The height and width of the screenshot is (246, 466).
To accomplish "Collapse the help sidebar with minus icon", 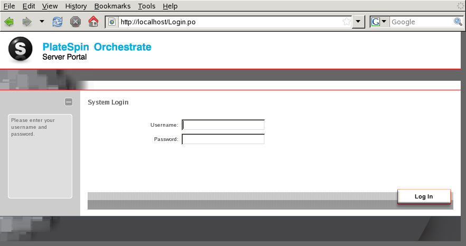I will (69, 102).
